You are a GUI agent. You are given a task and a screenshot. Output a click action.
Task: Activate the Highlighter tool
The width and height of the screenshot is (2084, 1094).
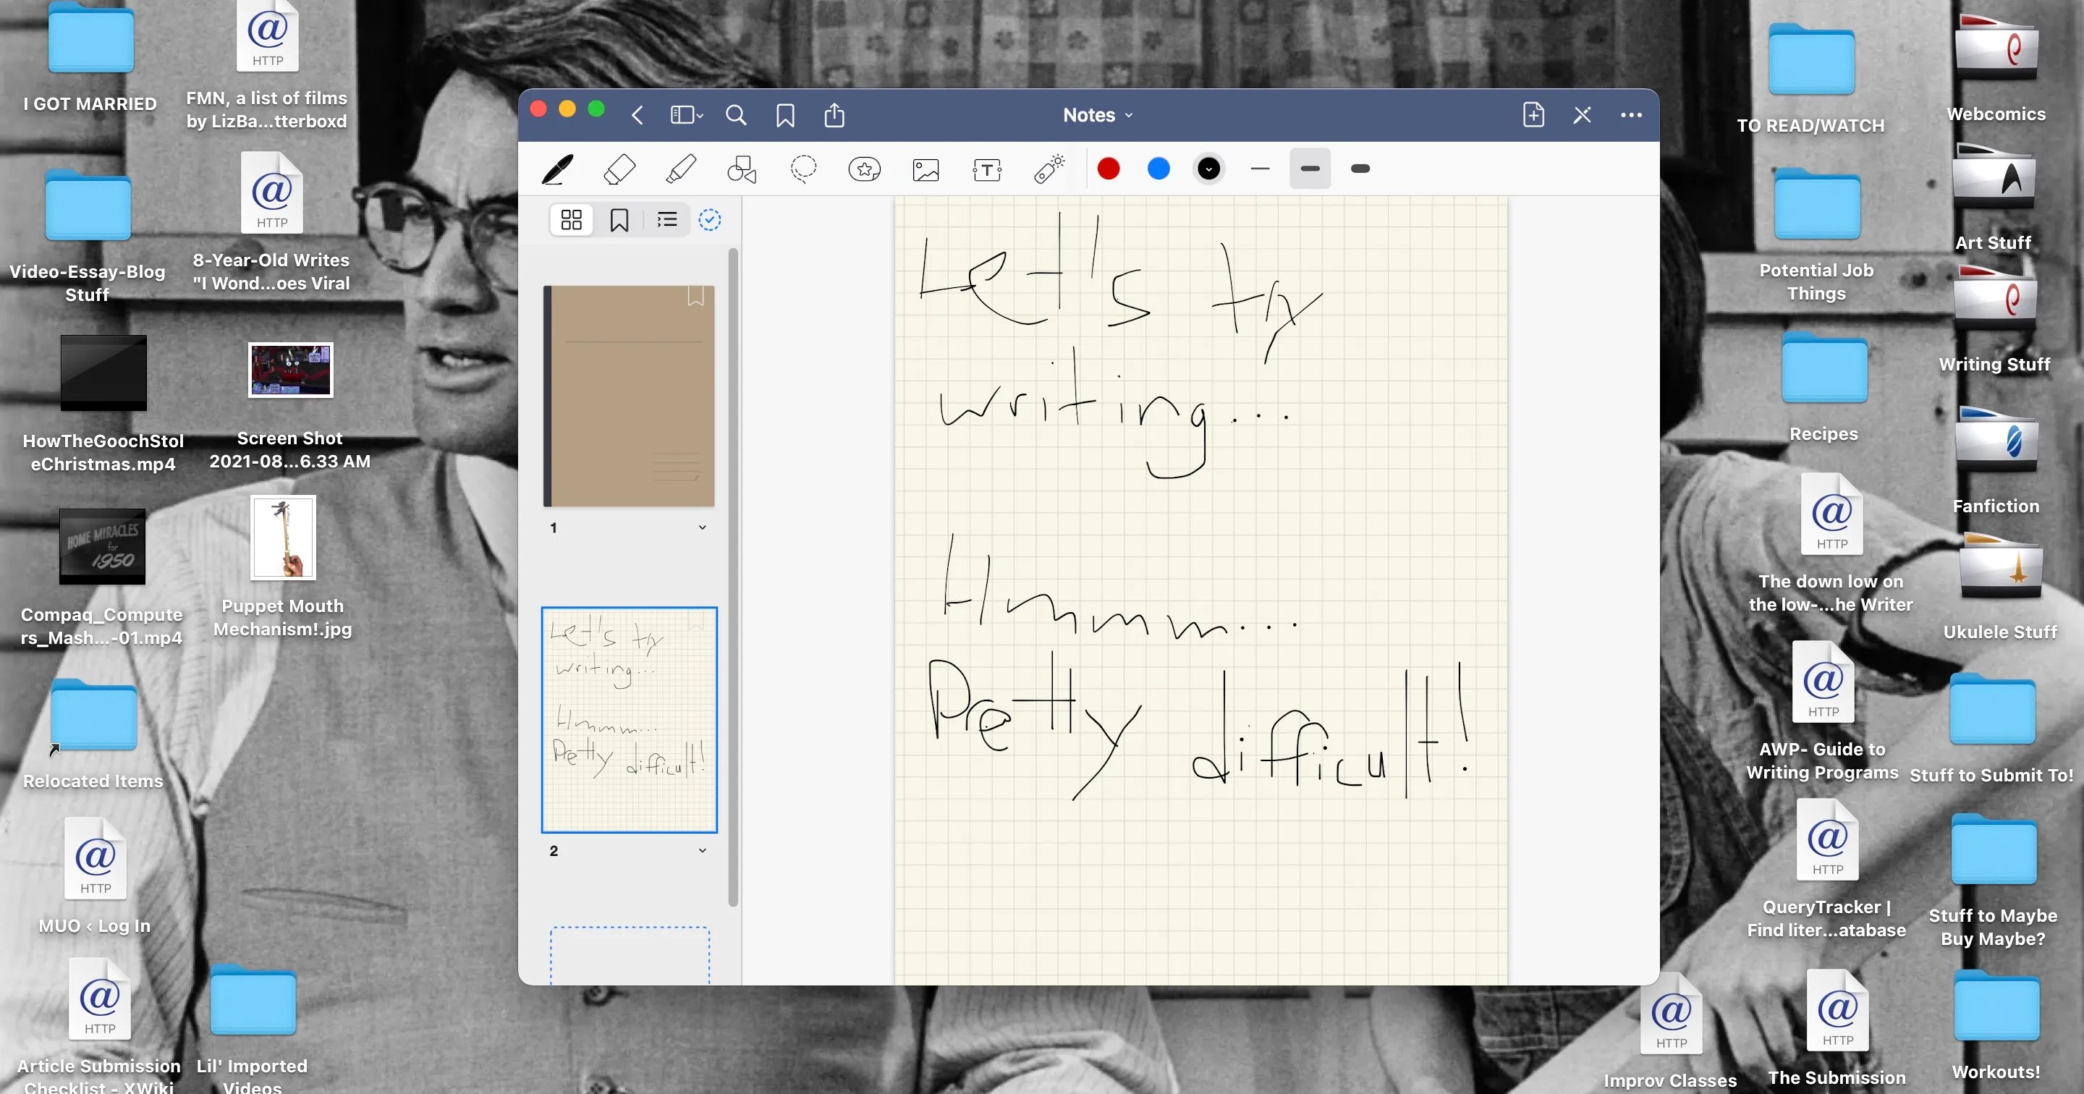coord(680,169)
